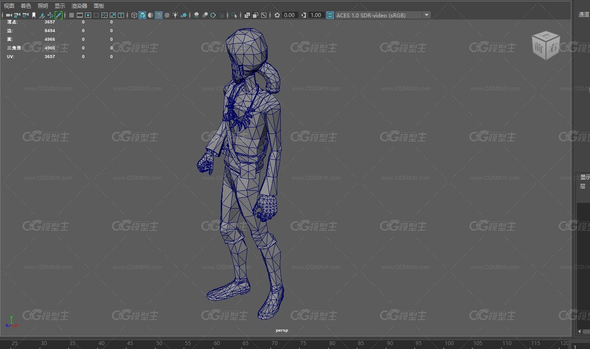Click the 层 label in the right panel
The image size is (590, 349).
pos(583,186)
